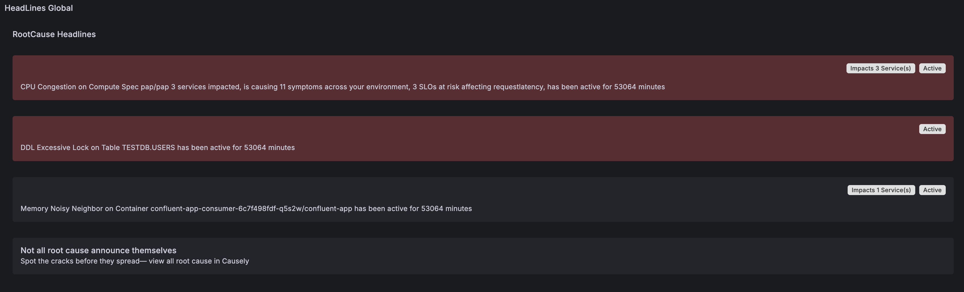Open the DDL Excessive Lock headline
The height and width of the screenshot is (292, 964).
pos(157,147)
